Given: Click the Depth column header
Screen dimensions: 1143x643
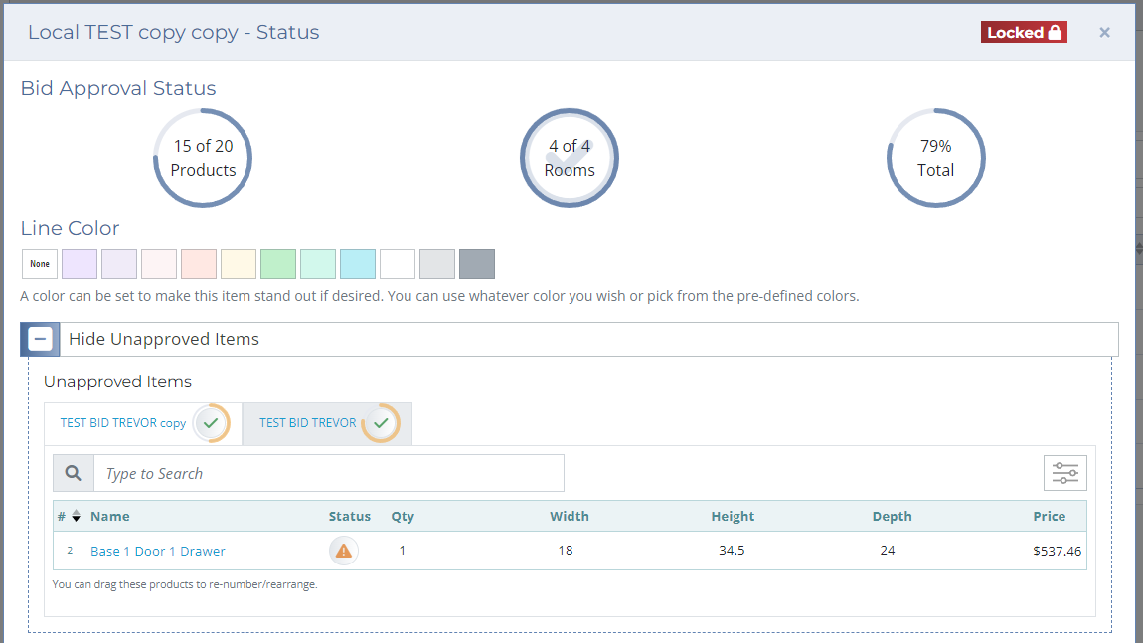Looking at the screenshot, I should pyautogui.click(x=893, y=516).
